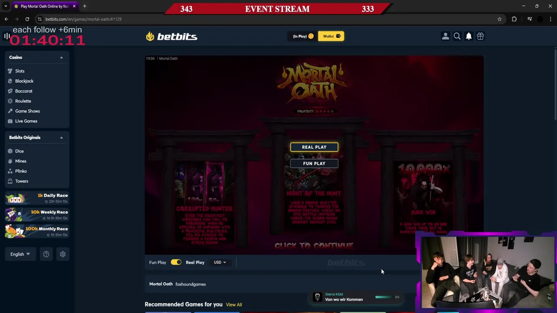Close the Mortal Oath browser tab
Screen dimensions: 557x313
[x=74, y=6]
